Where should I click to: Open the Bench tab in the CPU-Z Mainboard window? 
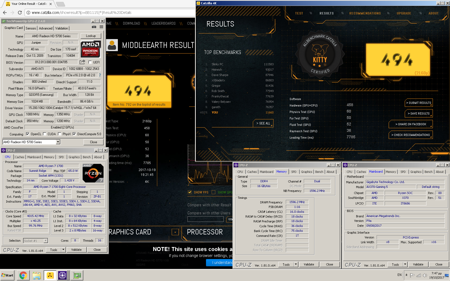pos(429,172)
